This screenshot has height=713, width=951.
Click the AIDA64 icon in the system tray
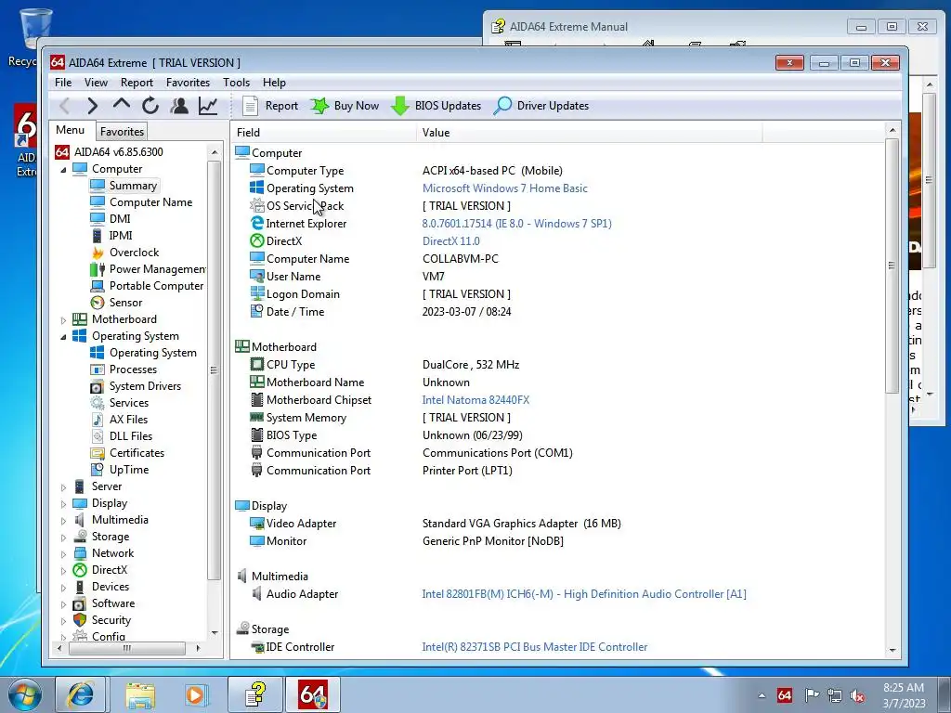click(784, 695)
